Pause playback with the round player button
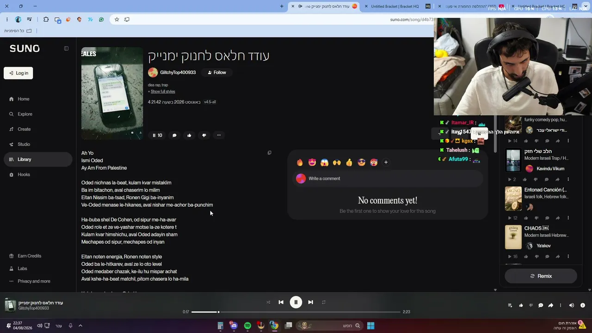This screenshot has height=333, width=592. pyautogui.click(x=296, y=302)
